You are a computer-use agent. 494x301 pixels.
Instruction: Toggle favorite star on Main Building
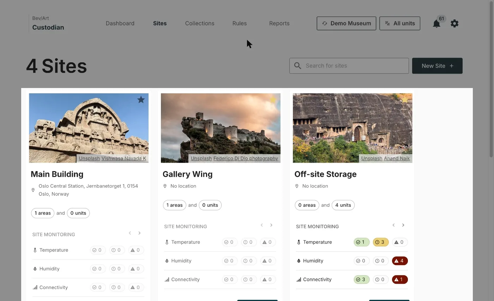click(141, 100)
